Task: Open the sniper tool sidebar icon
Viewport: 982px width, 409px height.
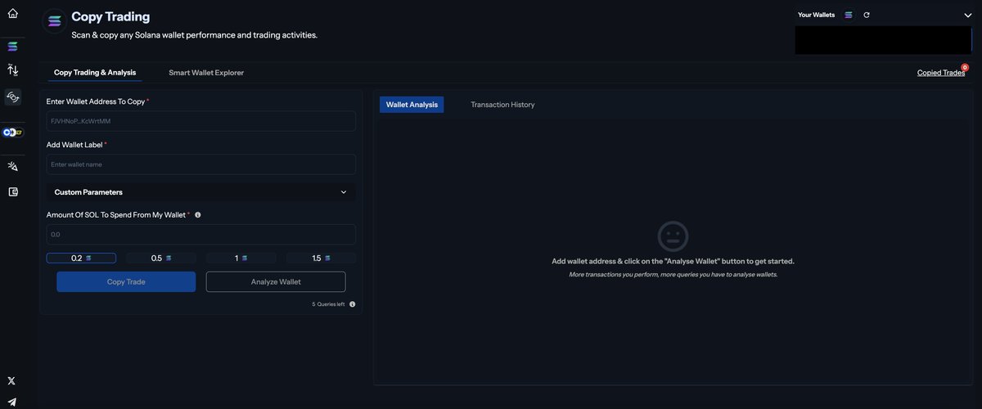Action: point(12,166)
